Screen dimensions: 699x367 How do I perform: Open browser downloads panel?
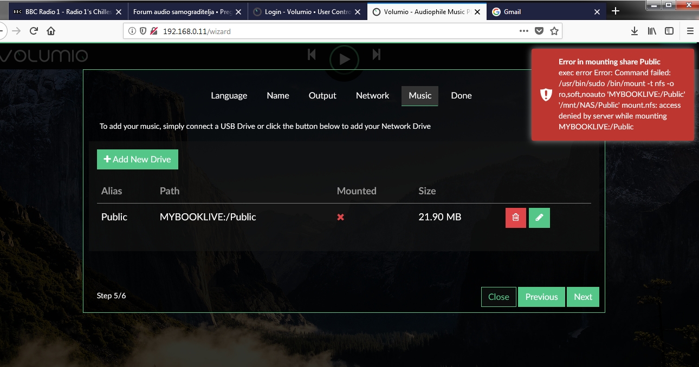click(635, 31)
